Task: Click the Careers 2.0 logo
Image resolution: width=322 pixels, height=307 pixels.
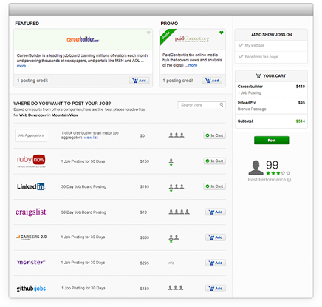Action: [x=31, y=237]
